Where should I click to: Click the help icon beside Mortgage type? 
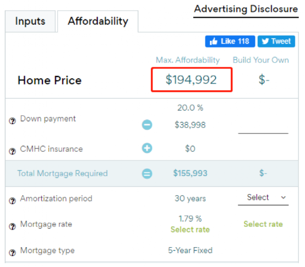pos(13,253)
